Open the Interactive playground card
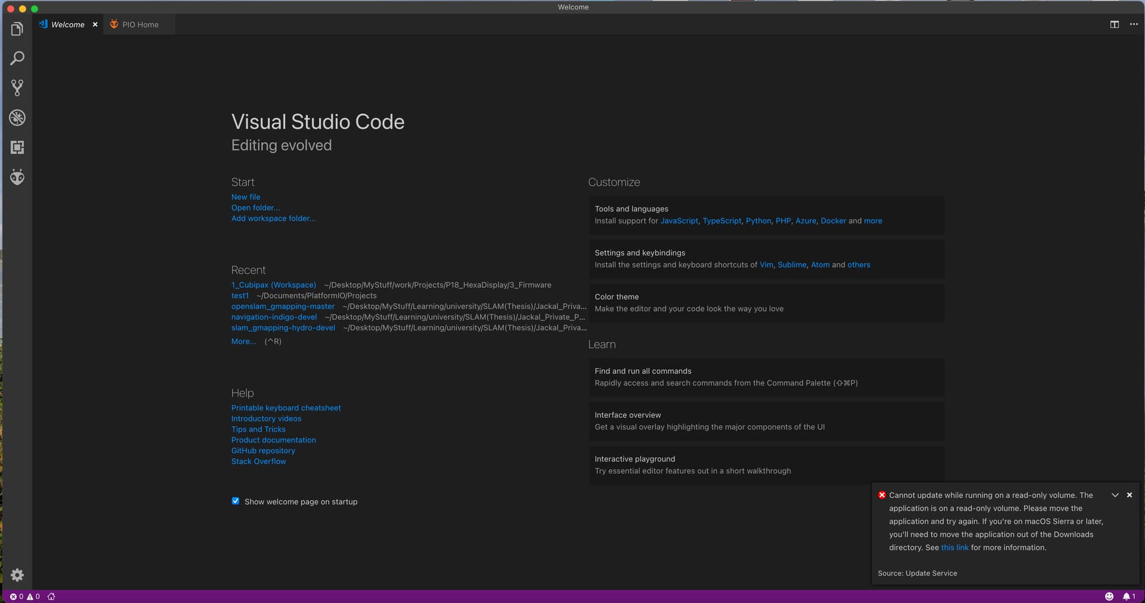 coord(766,465)
